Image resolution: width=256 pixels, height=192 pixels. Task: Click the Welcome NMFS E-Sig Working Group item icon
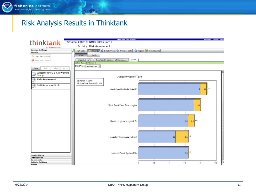coord(34,74)
